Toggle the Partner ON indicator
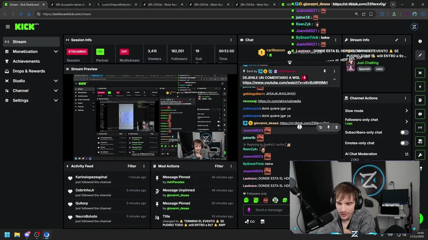Screen dimensions: 428x240 (x=100, y=52)
